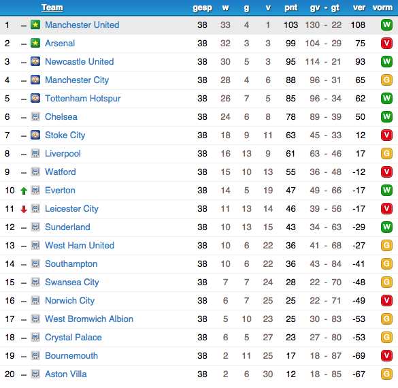398x388 pixels.
Task: Open the Liverpool team link
Action: click(63, 154)
